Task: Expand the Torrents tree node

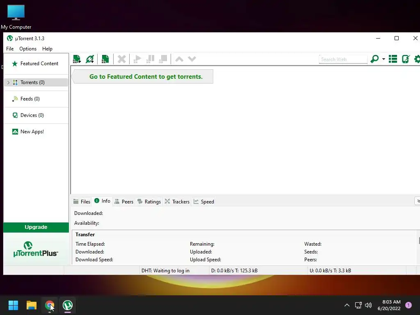Action: (x=8, y=82)
